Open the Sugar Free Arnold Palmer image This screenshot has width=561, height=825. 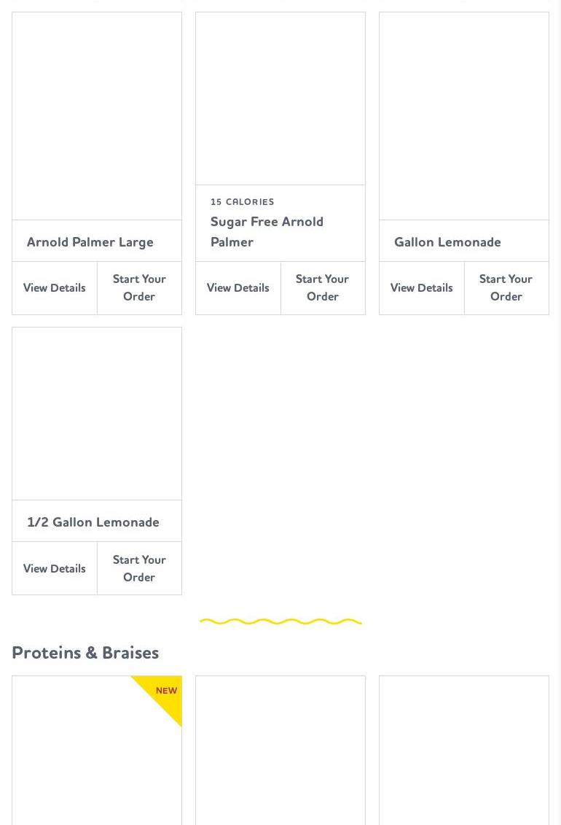pyautogui.click(x=280, y=98)
